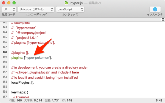Click the 'hyper-pokemon' string in line 149
Viewport: 165px width, 103px height.
pyautogui.click(x=38, y=58)
